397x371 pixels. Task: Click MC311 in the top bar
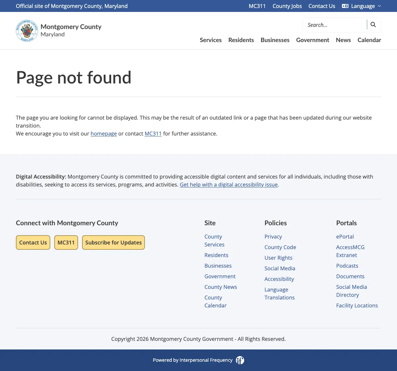click(257, 6)
